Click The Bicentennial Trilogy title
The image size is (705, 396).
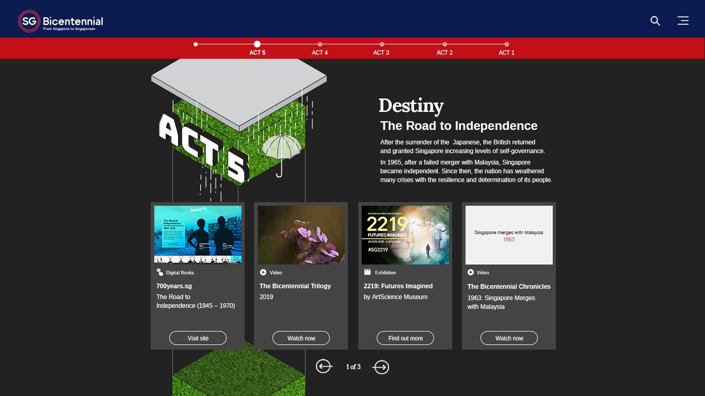point(295,286)
